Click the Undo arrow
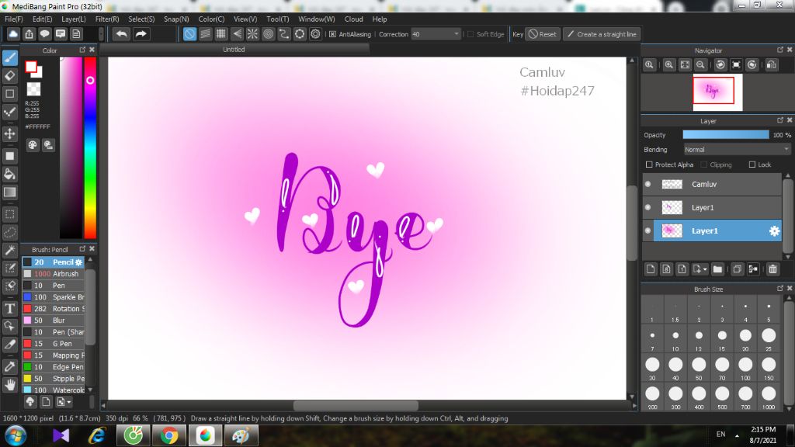795x447 pixels. click(x=121, y=34)
